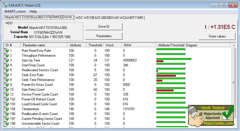Image resolution: width=240 pixels, height=131 pixels.
Task: Select Current Pending Sector Count parameter name
Action: [42, 119]
